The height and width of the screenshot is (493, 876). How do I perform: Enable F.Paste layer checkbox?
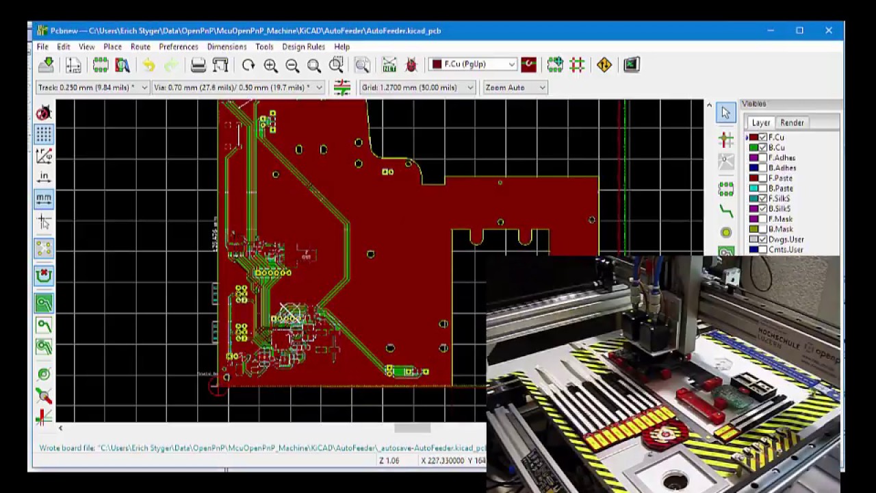coord(762,178)
